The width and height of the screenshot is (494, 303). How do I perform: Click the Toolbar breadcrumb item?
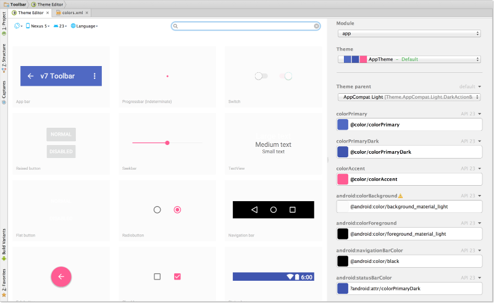pos(15,4)
